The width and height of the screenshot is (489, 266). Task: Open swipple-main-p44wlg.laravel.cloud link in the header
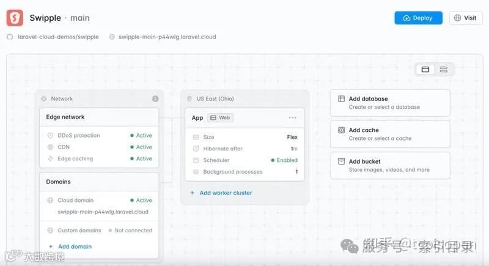click(167, 37)
